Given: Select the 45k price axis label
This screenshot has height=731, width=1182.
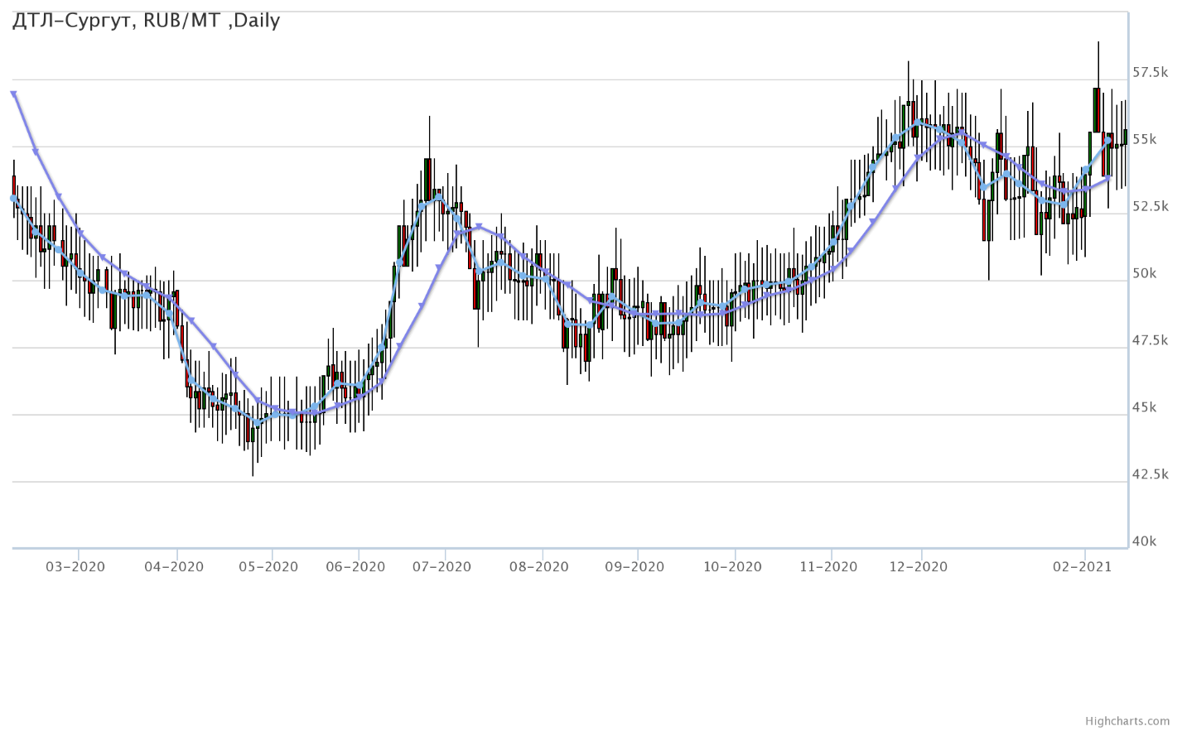Looking at the screenshot, I should [1145, 408].
